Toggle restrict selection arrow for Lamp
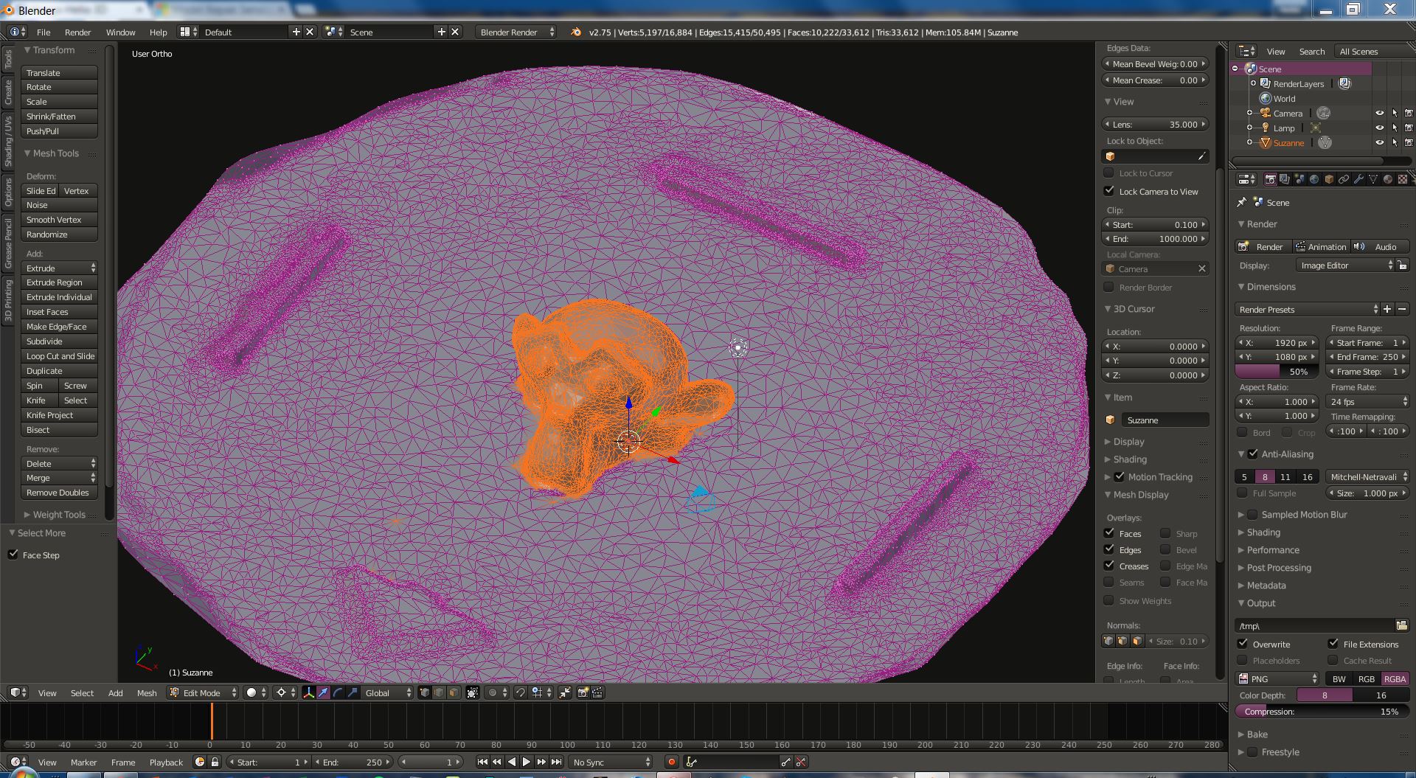The height and width of the screenshot is (778, 1416). pos(1395,128)
